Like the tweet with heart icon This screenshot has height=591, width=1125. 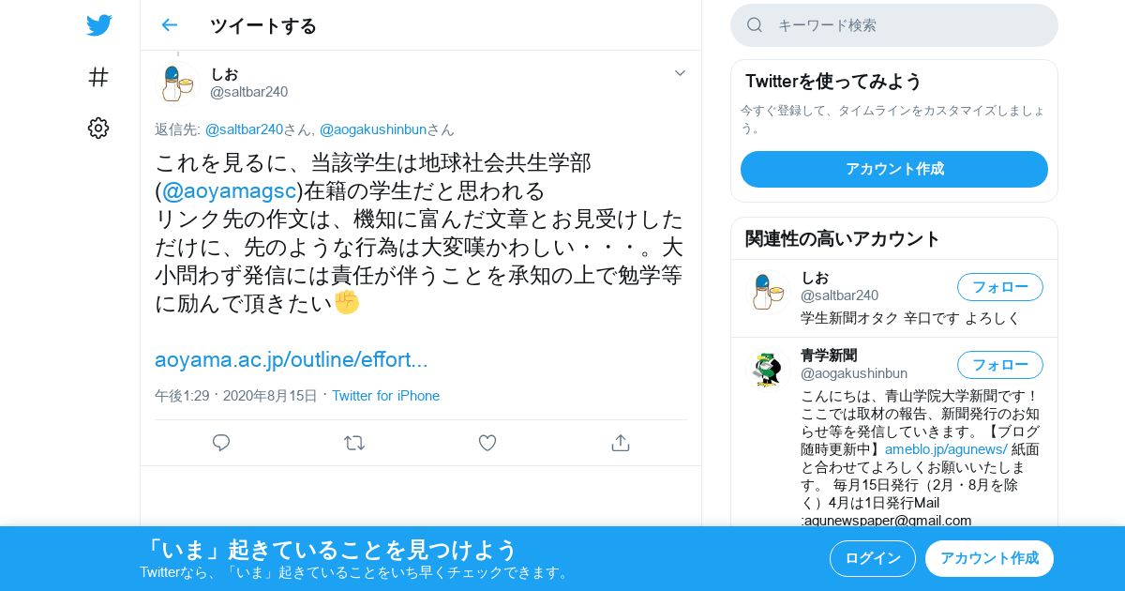[487, 443]
